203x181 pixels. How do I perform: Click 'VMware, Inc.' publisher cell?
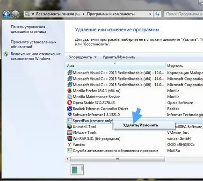click(178, 133)
